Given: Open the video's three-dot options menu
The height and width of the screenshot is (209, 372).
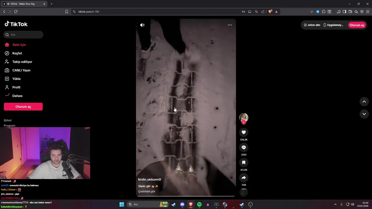Looking at the screenshot, I should click(x=230, y=25).
